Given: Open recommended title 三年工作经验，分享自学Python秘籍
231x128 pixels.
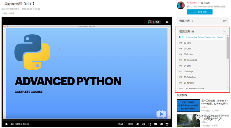Looking at the screenshot, I should pyautogui.click(x=215, y=102).
